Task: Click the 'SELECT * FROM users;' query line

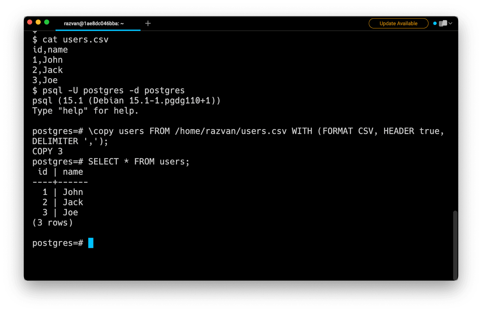Action: pyautogui.click(x=139, y=162)
